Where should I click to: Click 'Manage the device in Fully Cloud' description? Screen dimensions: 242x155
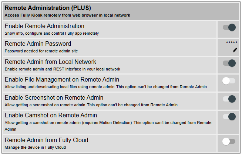tap(35, 148)
